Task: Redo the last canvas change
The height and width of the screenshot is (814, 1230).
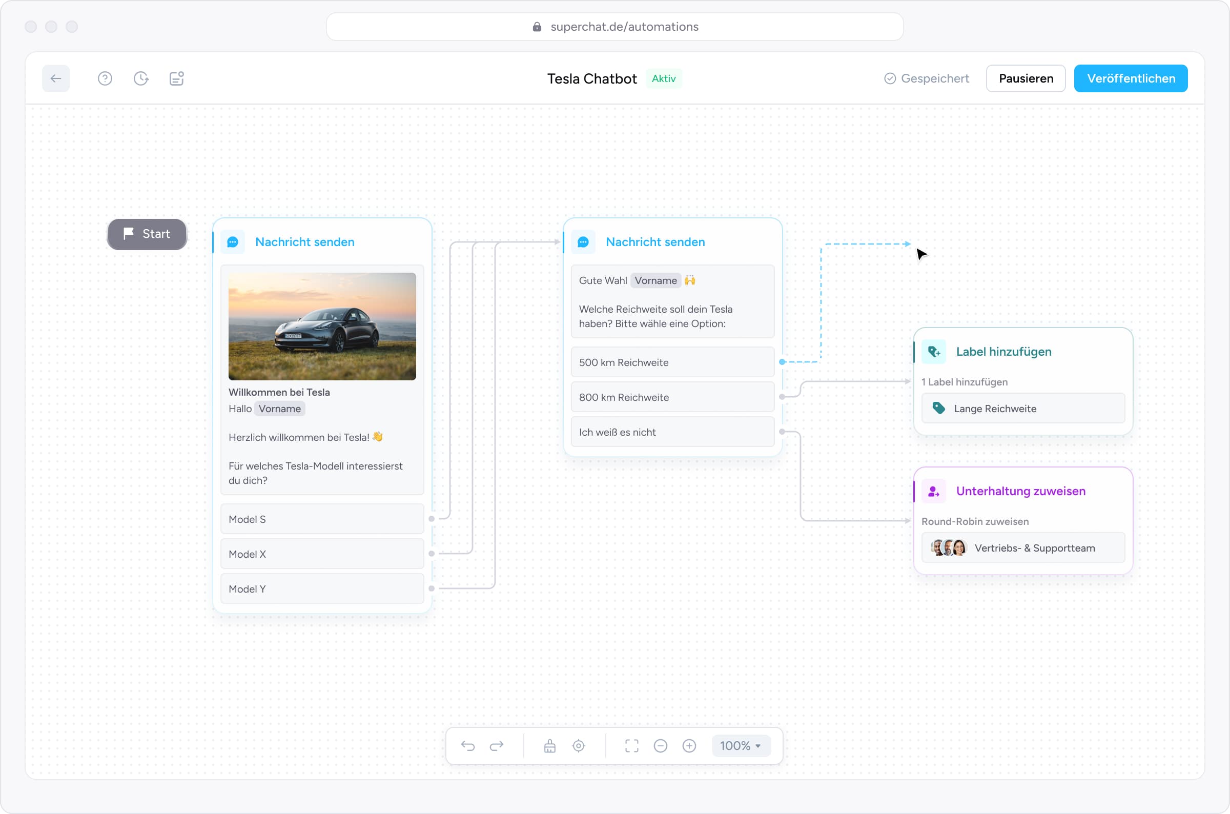Action: pos(496,746)
